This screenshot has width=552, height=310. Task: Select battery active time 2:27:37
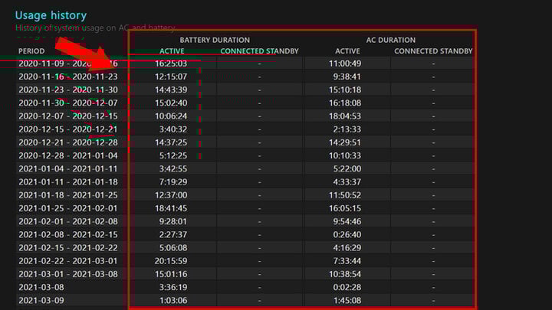coord(173,235)
